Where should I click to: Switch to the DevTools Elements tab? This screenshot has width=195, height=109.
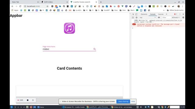click(144, 14)
